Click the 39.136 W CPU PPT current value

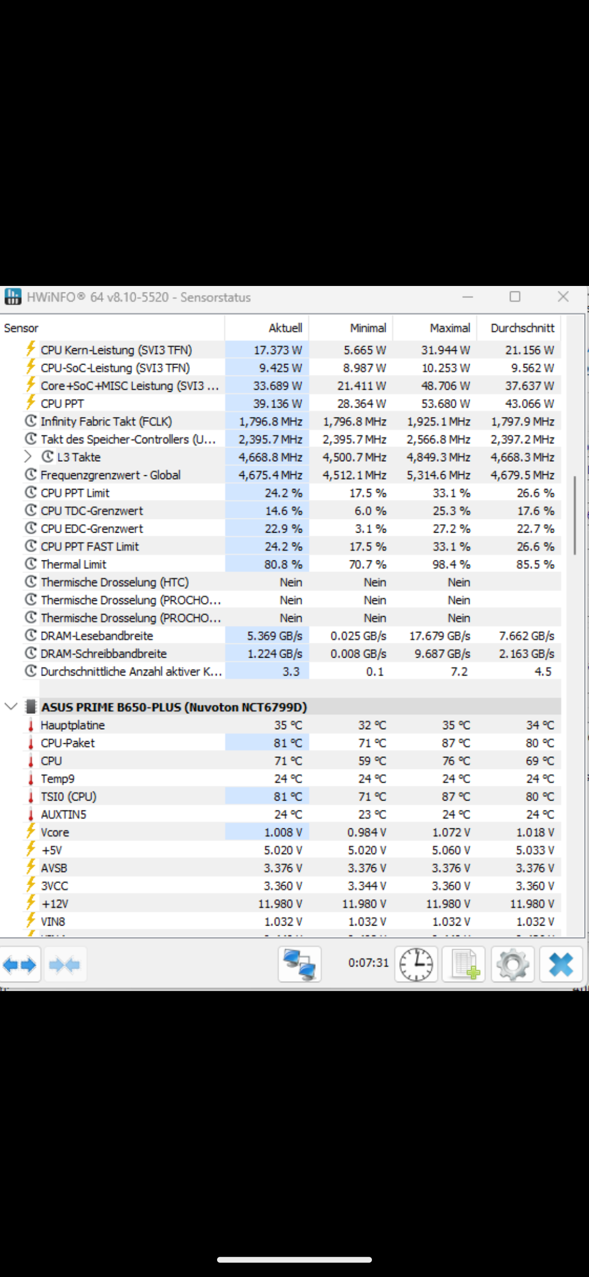point(277,403)
